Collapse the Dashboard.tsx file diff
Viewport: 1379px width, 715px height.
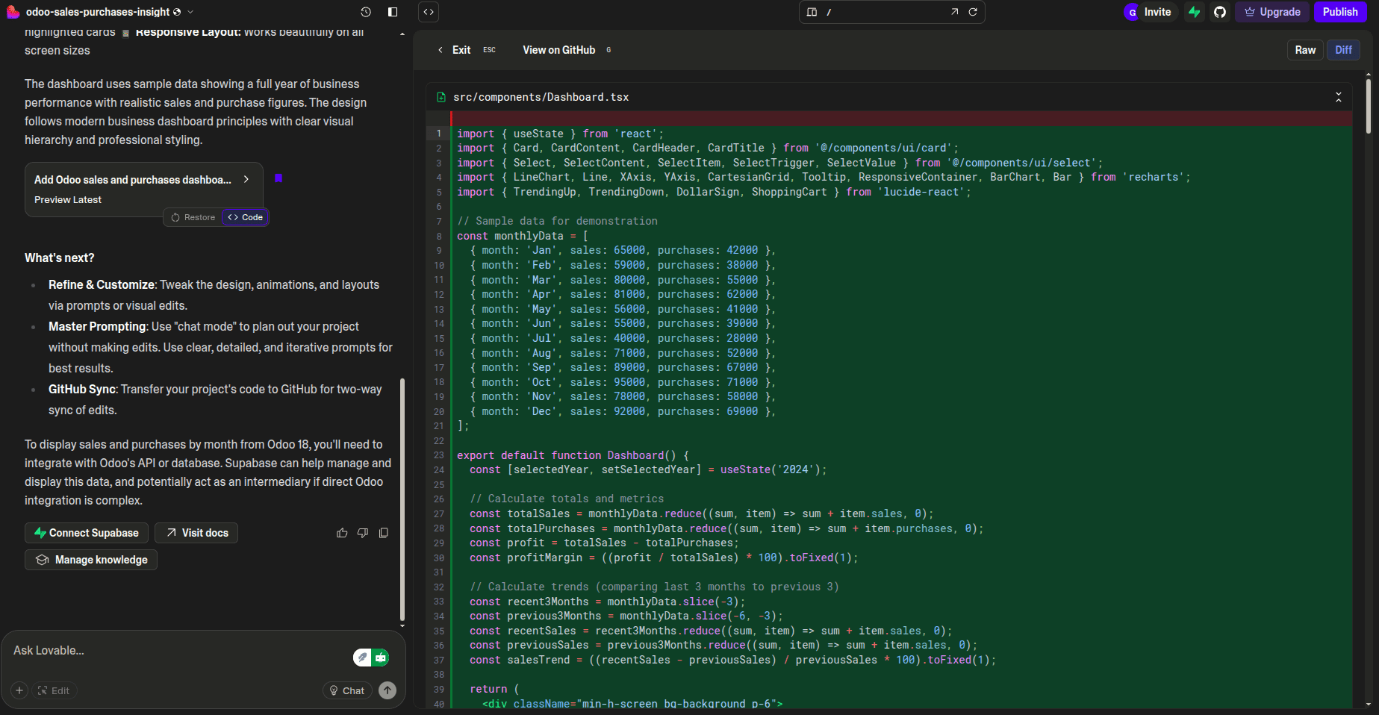(x=1338, y=97)
